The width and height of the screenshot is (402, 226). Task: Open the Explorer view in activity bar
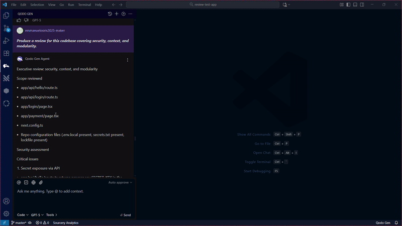(x=6, y=16)
